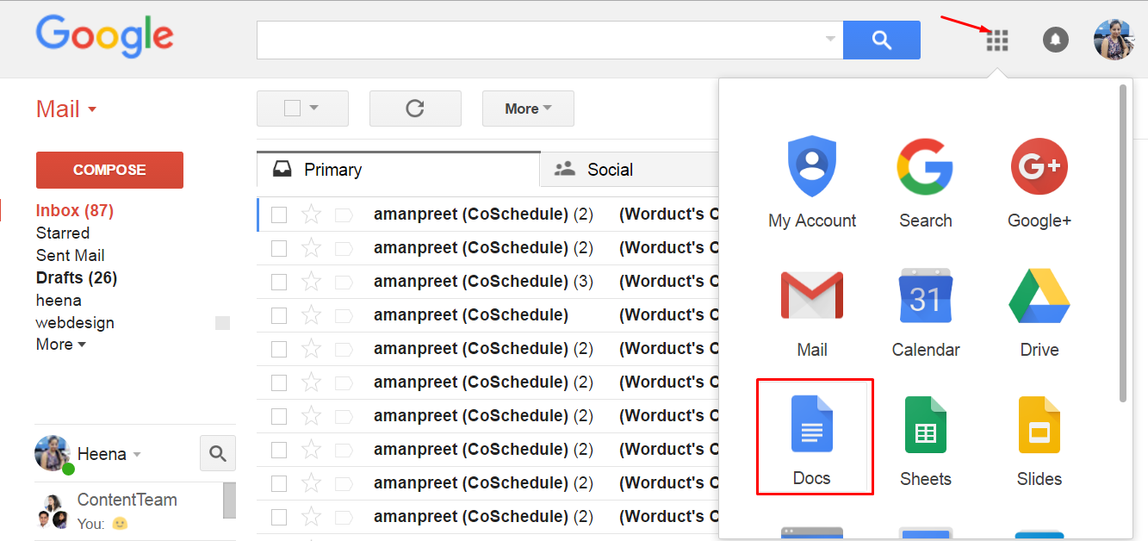Open the Google apps grid launcher
The height and width of the screenshot is (541, 1148).
[996, 40]
